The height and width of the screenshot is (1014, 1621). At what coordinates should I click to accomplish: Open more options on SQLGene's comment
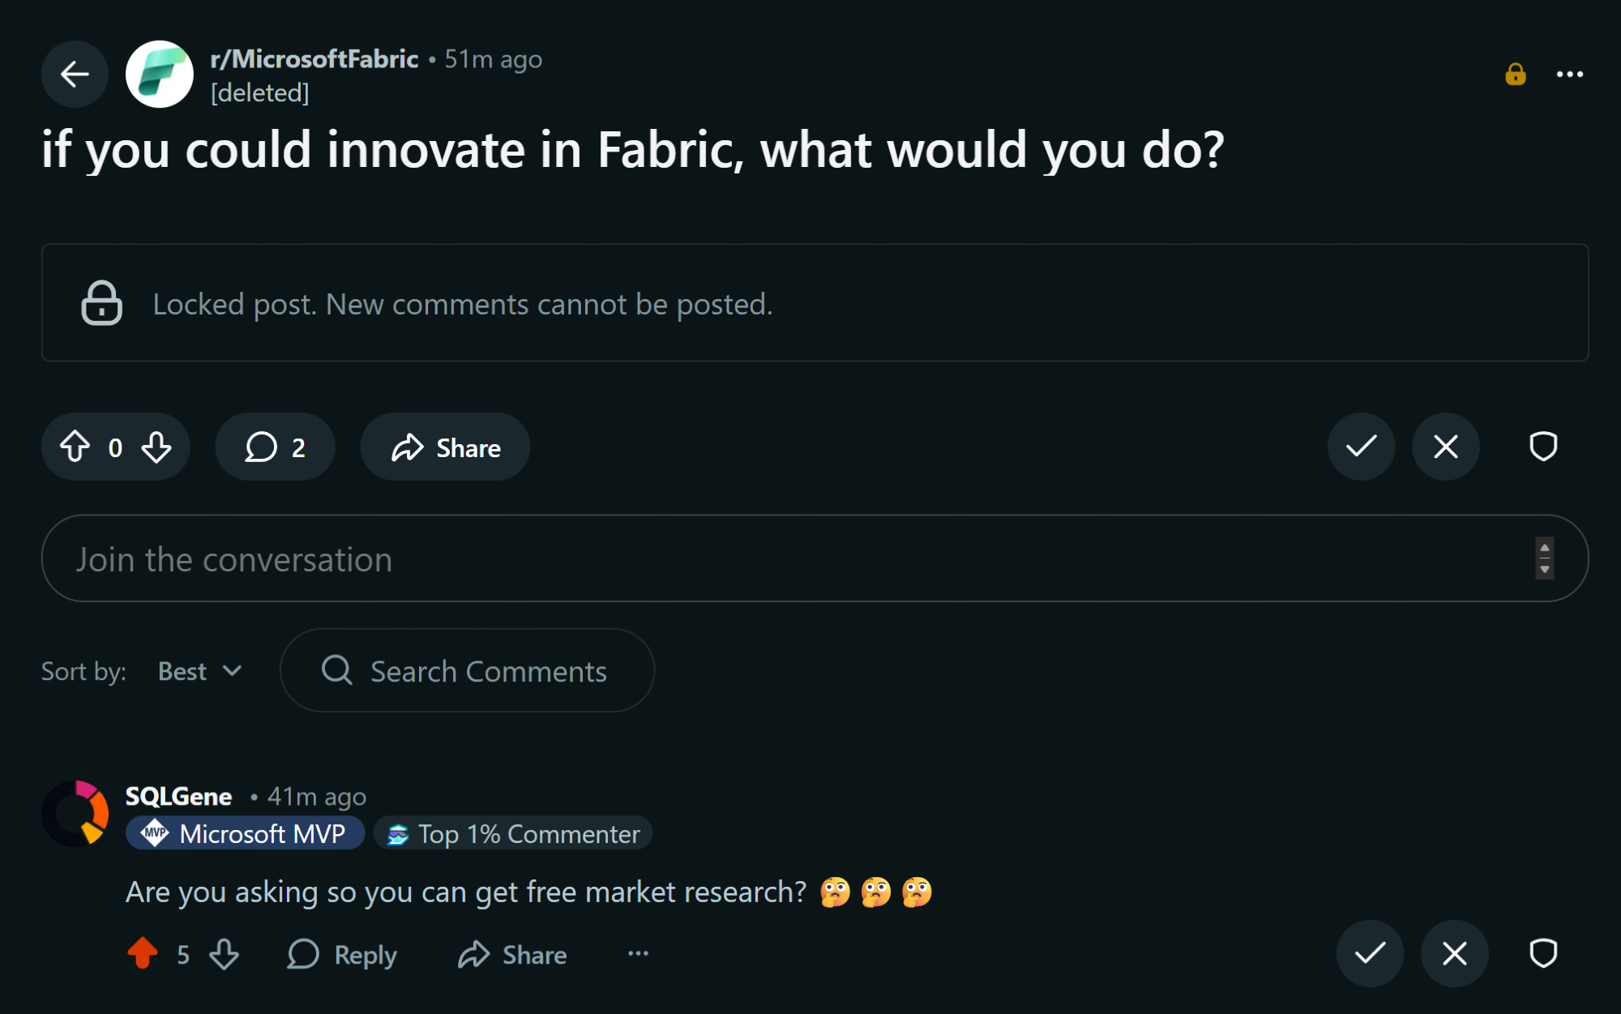638,954
